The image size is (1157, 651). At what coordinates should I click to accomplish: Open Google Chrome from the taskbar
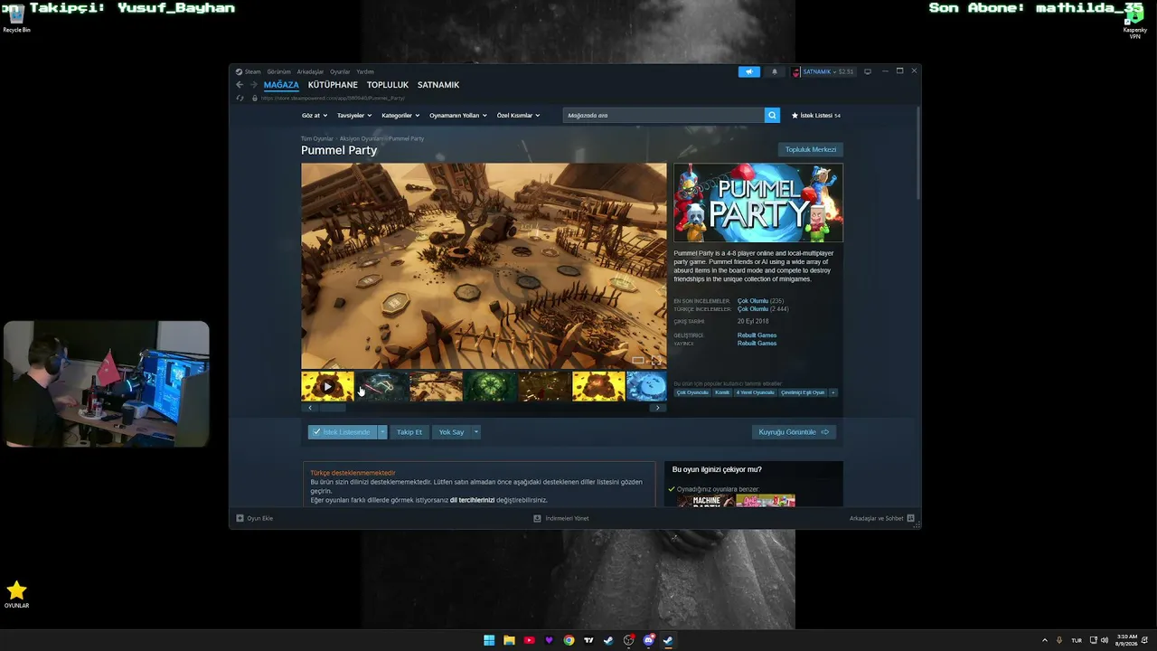[569, 640]
